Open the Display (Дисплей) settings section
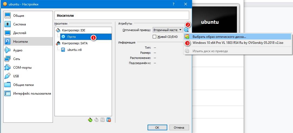 [20, 33]
